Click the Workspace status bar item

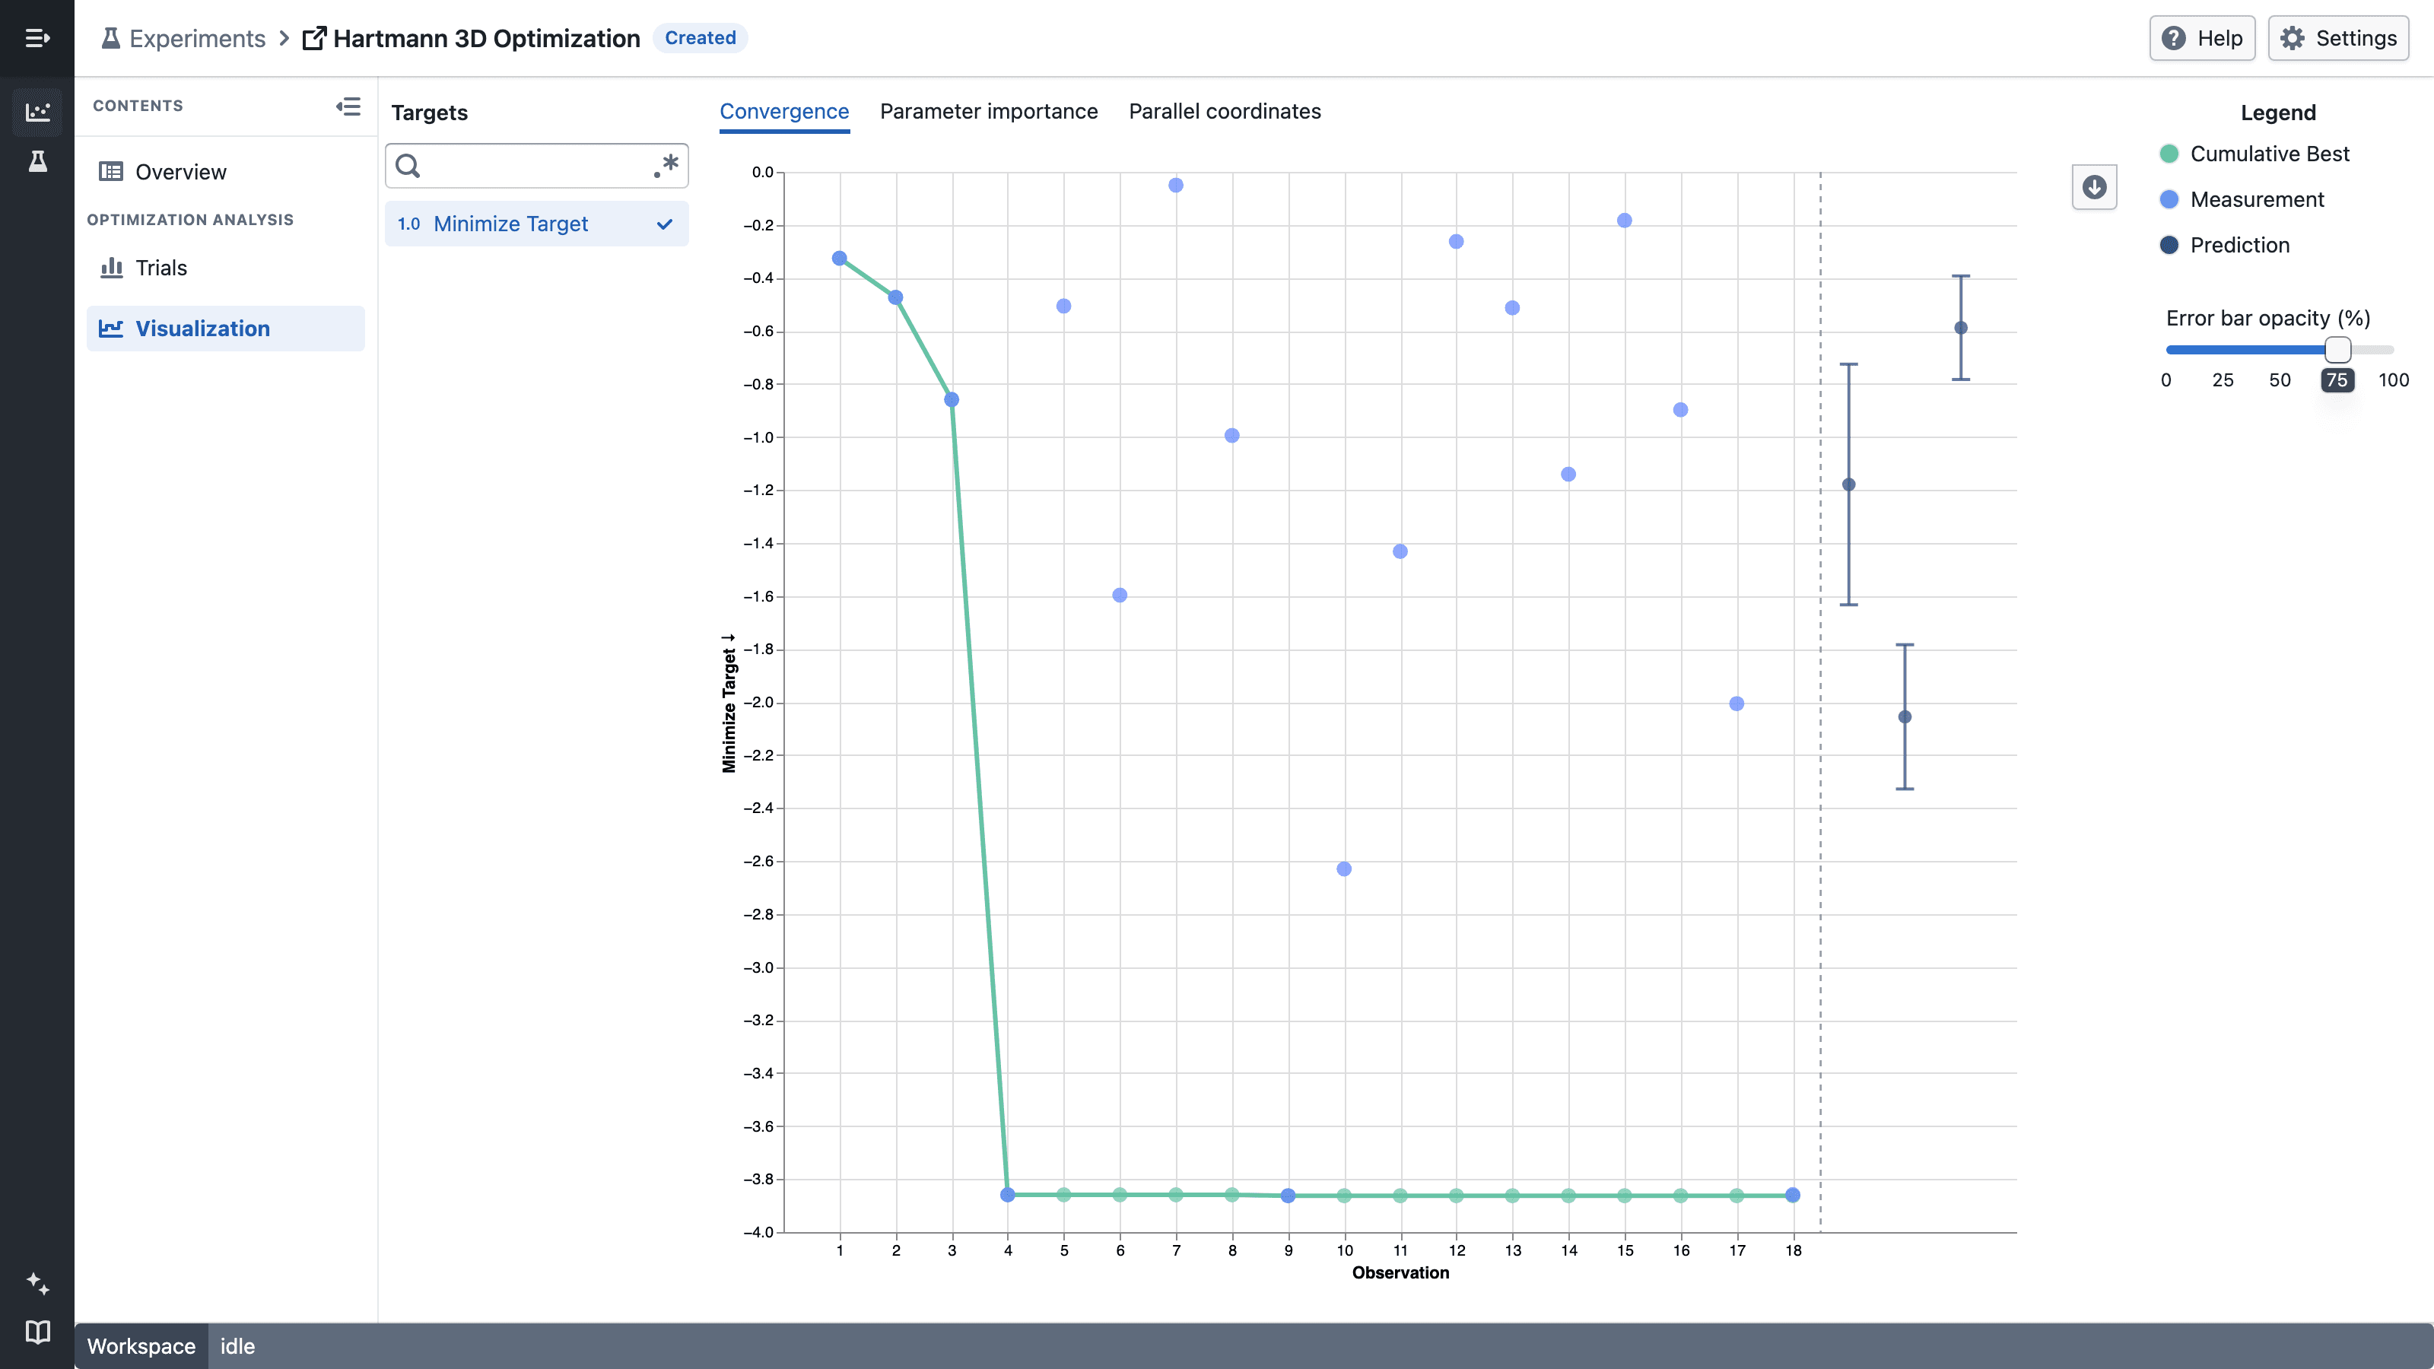(141, 1346)
